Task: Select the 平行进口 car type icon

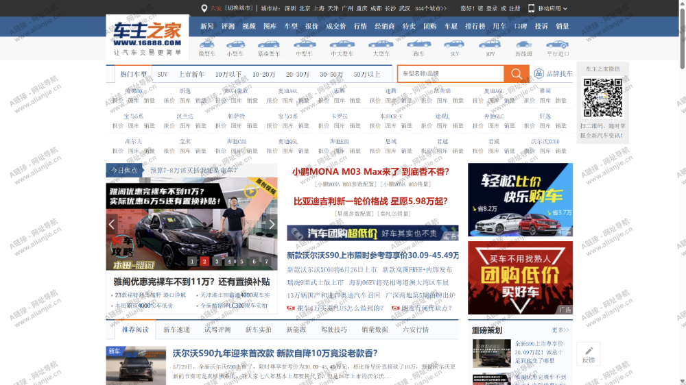Action: (x=557, y=44)
